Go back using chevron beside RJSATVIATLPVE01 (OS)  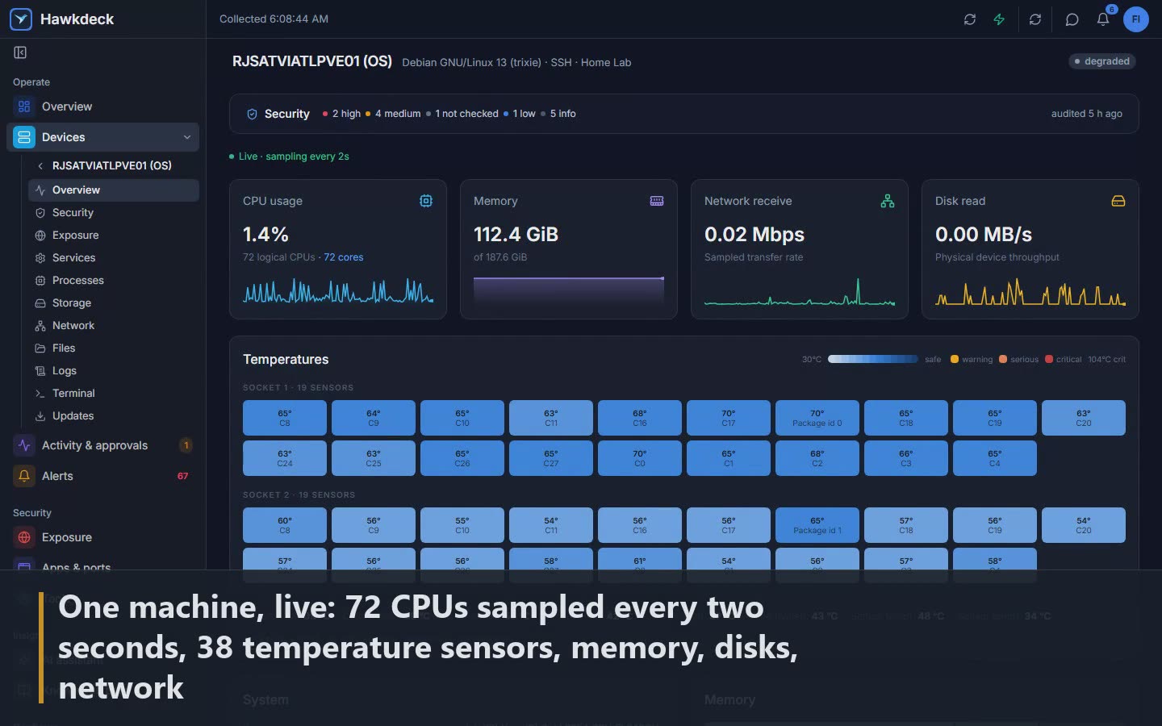[40, 165]
